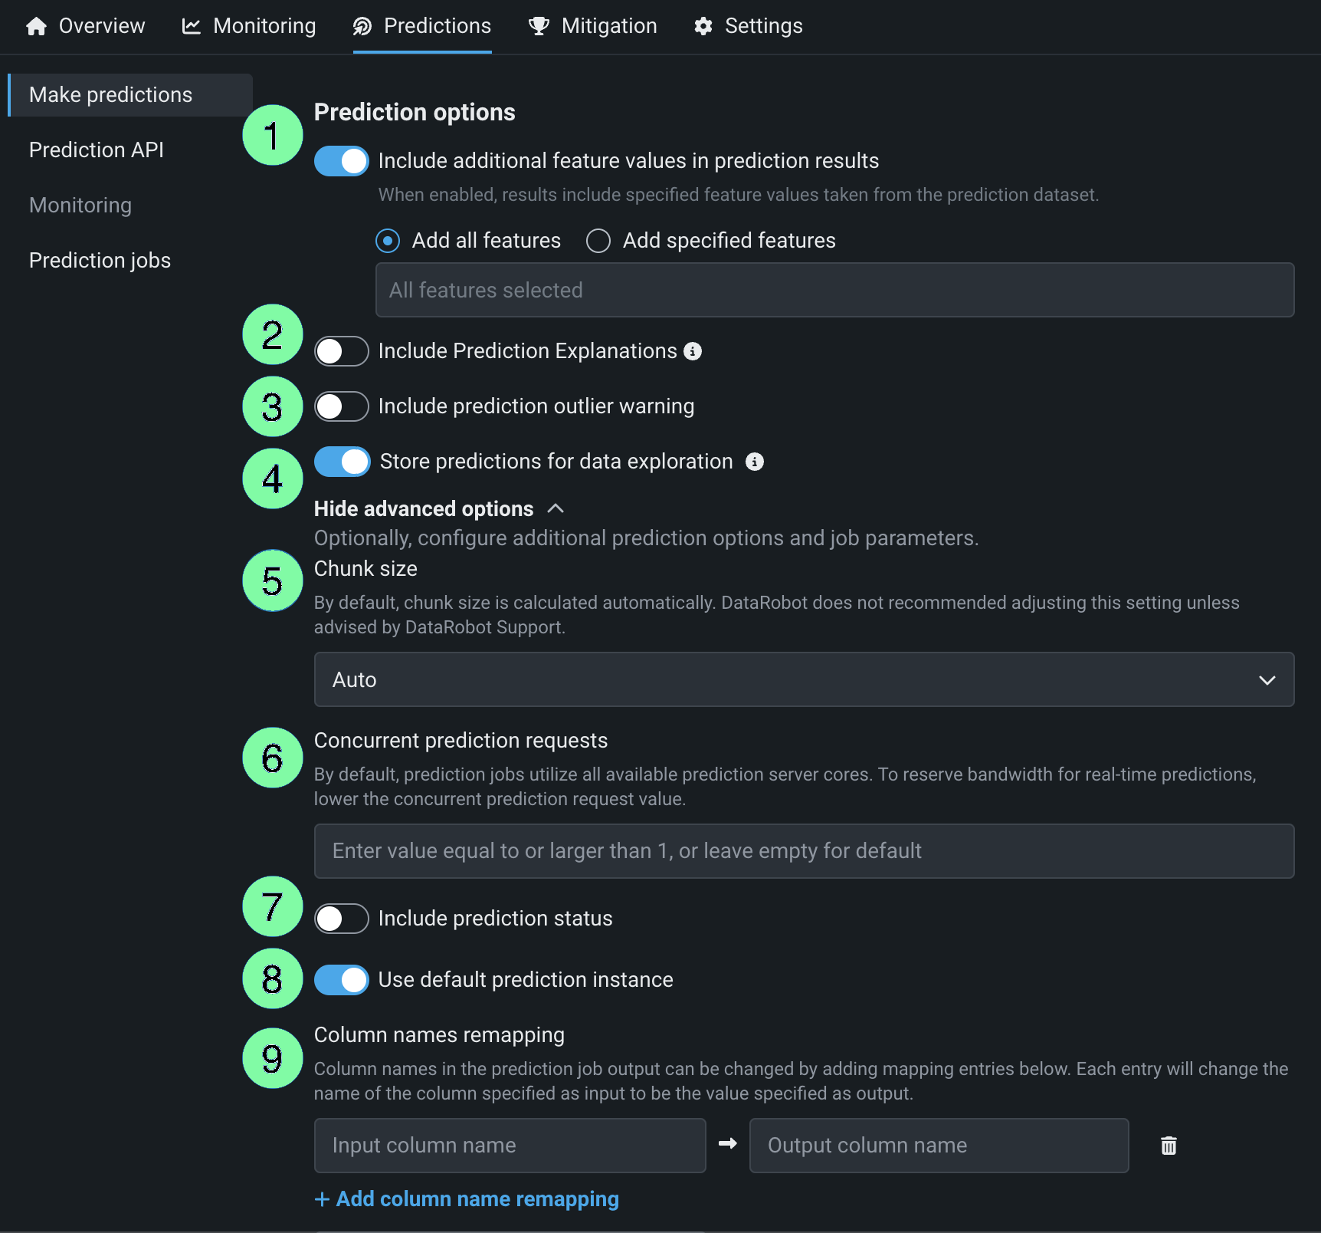Select Add specified features radio button
Viewport: 1321px width, 1233px height.
coord(598,241)
